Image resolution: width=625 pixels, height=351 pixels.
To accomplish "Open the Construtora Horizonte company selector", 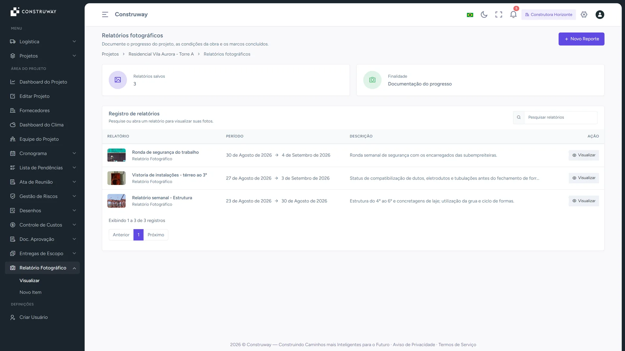I will [549, 15].
